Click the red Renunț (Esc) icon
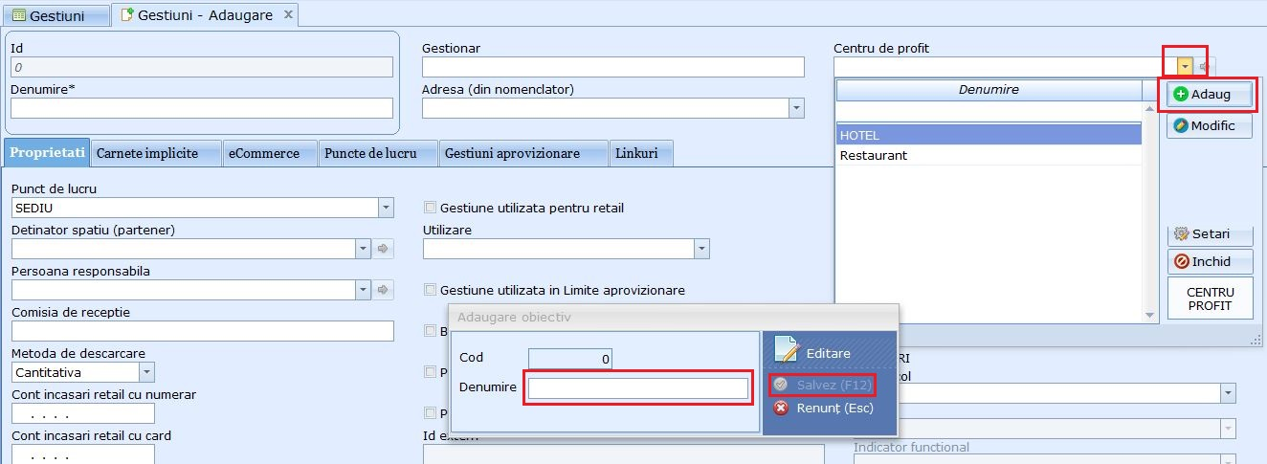1267x464 pixels. click(x=781, y=409)
